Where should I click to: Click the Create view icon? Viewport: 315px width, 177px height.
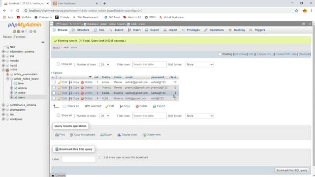[144, 135]
